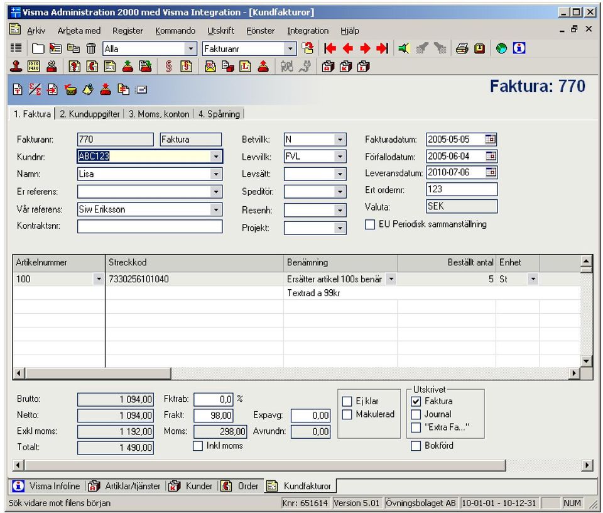Click the Artikelnummer column header
Screen dimensions: 603x513
[x=59, y=262]
